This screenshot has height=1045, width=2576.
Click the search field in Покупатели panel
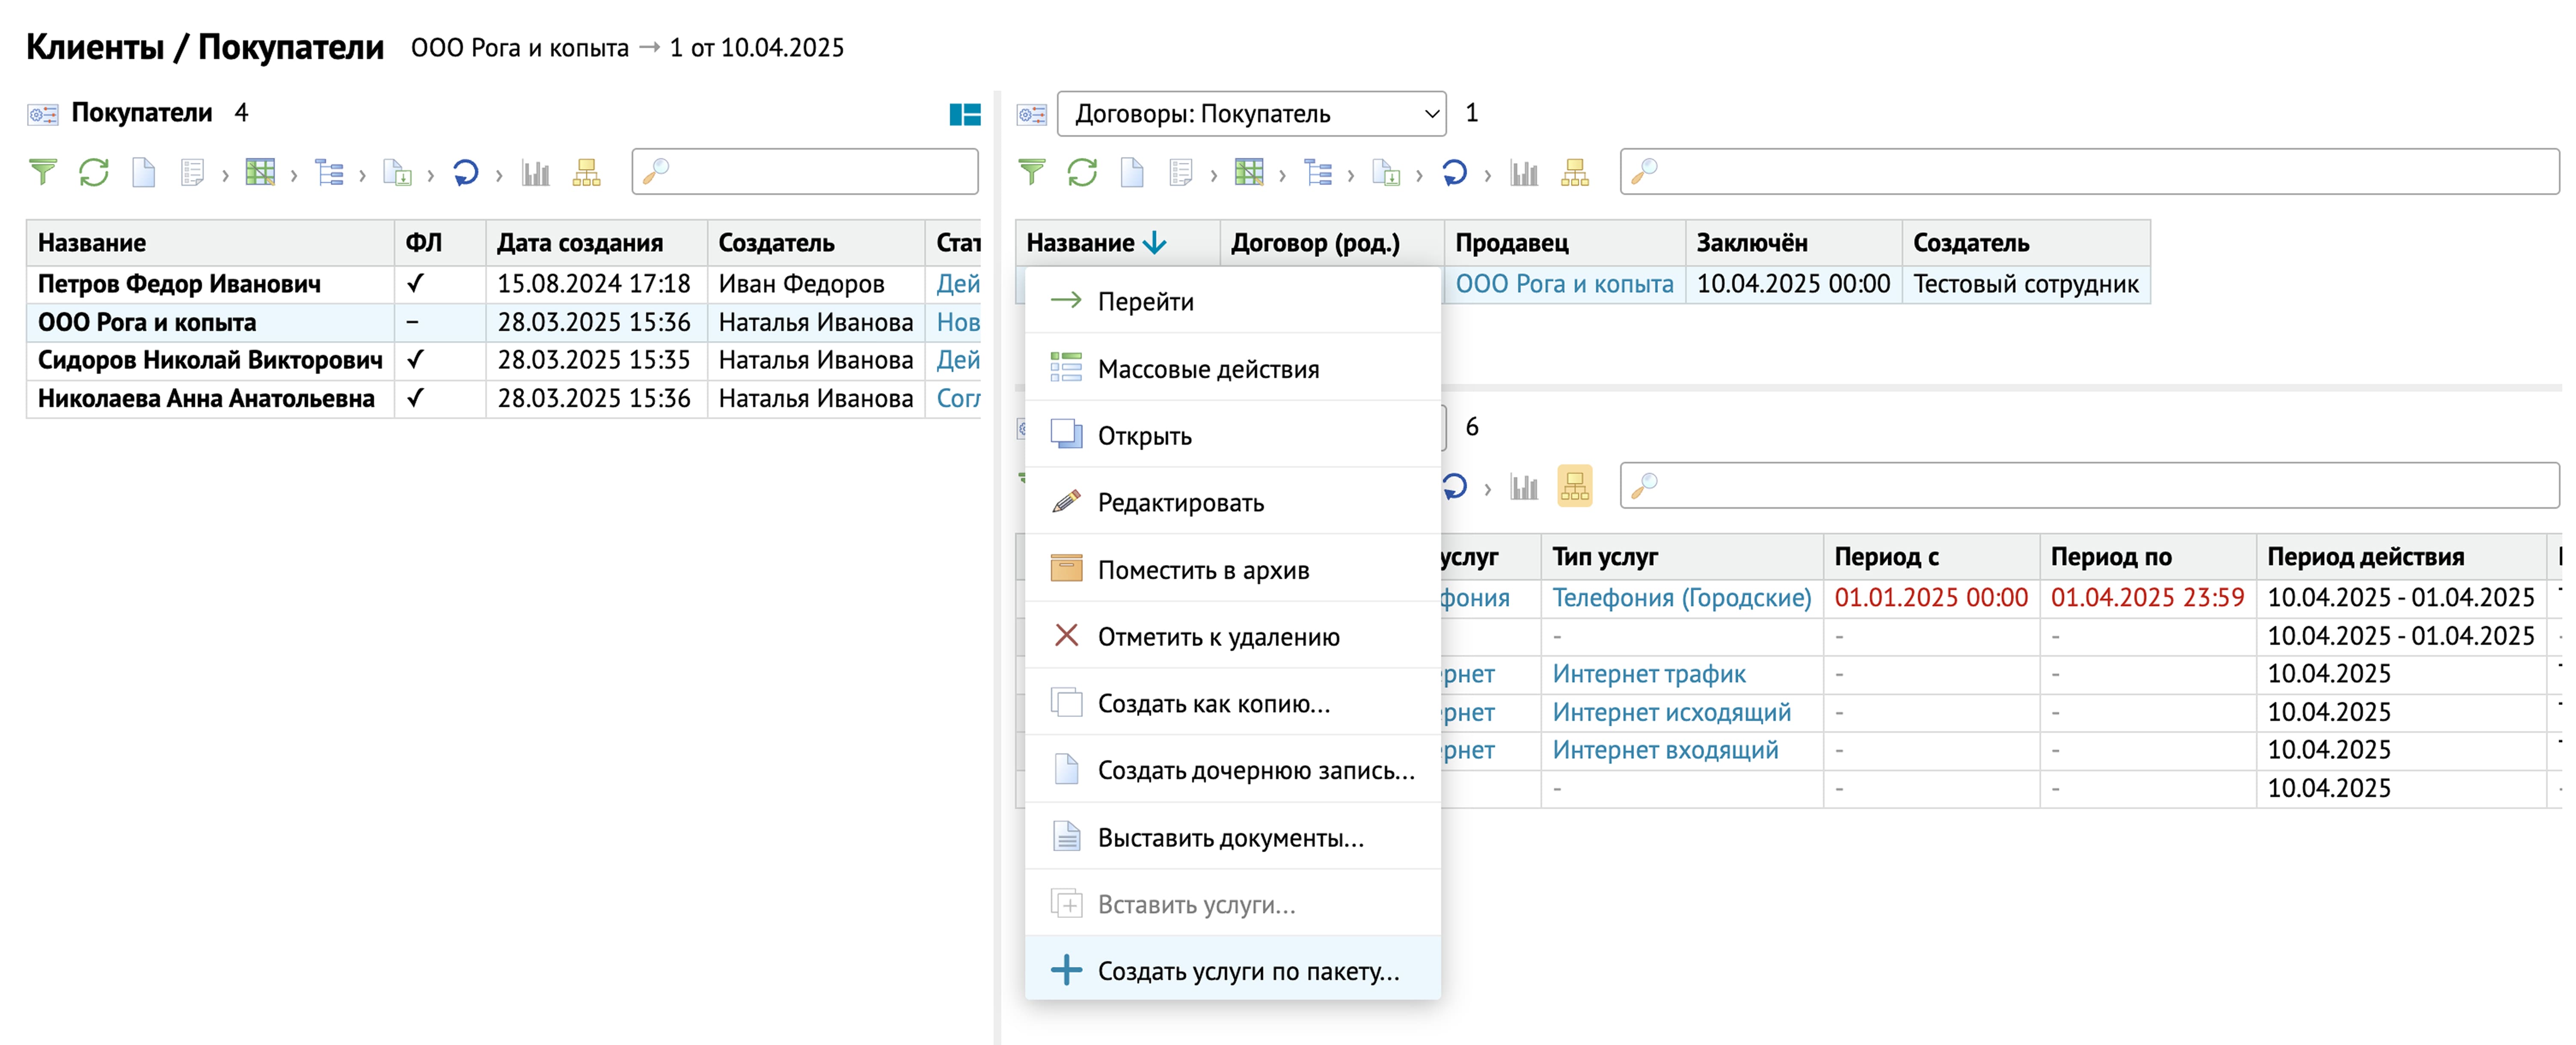pyautogui.click(x=805, y=172)
